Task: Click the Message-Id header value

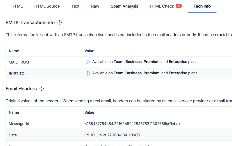Action: pyautogui.click(x=132, y=124)
